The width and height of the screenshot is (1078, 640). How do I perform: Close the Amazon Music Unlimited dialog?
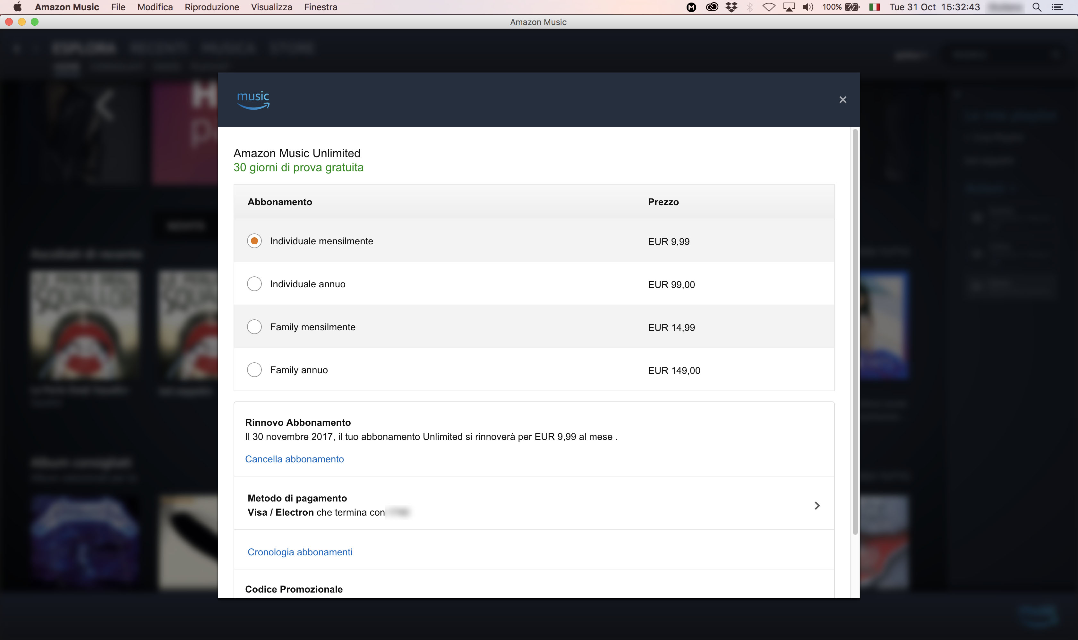click(x=843, y=100)
